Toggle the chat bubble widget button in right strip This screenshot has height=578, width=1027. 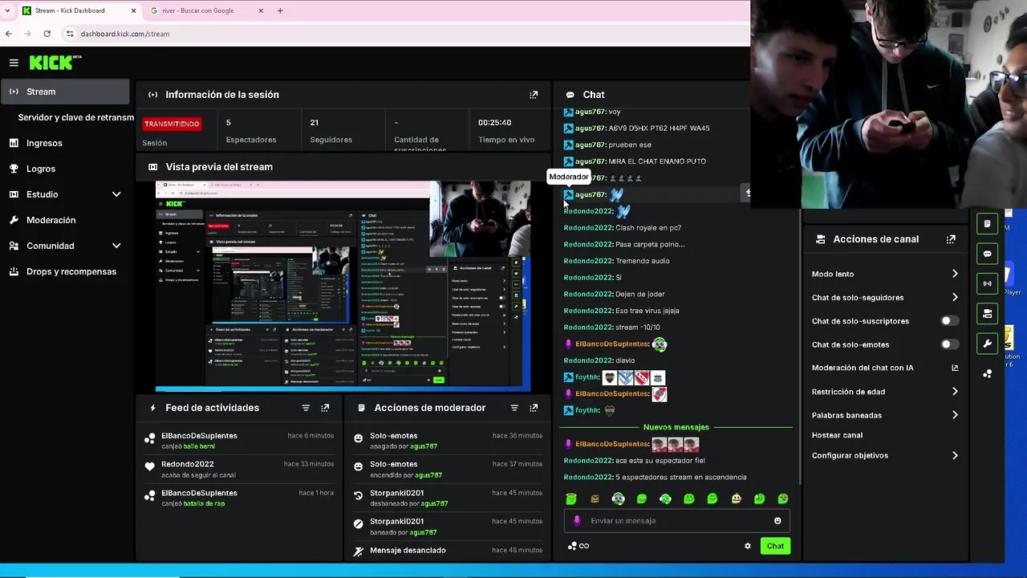click(987, 254)
